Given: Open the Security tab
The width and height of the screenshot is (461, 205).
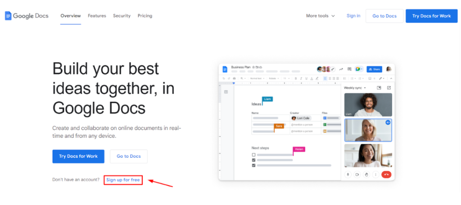Looking at the screenshot, I should (x=122, y=16).
